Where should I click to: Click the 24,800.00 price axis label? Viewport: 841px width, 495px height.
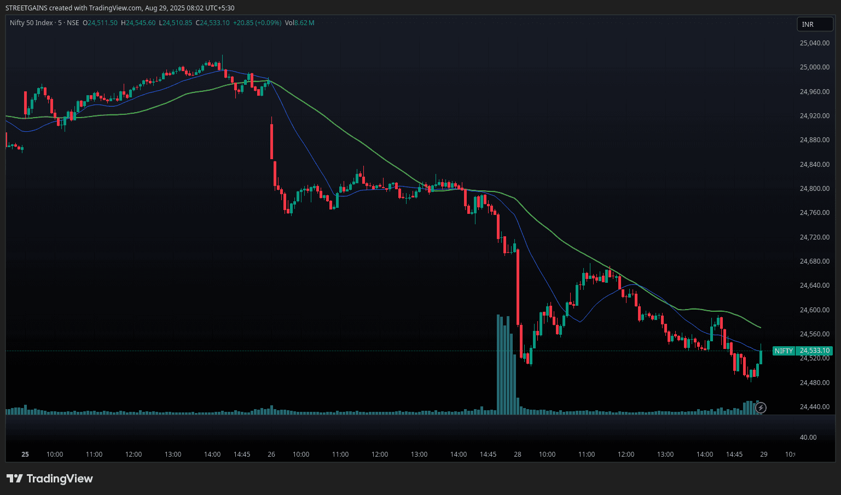(814, 189)
